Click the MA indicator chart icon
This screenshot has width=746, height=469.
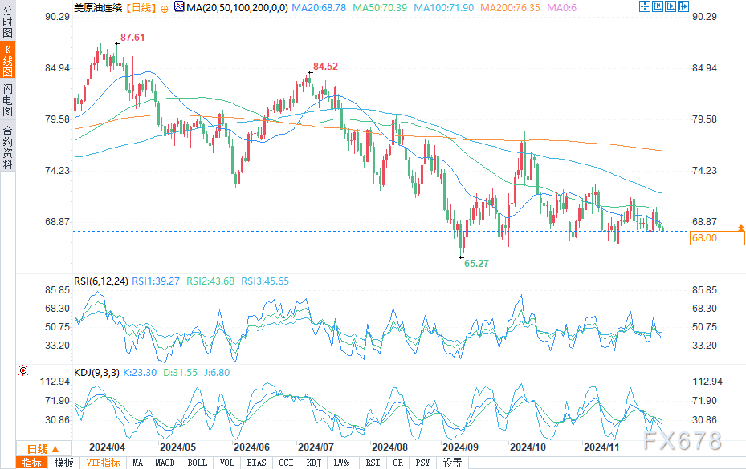tap(179, 6)
